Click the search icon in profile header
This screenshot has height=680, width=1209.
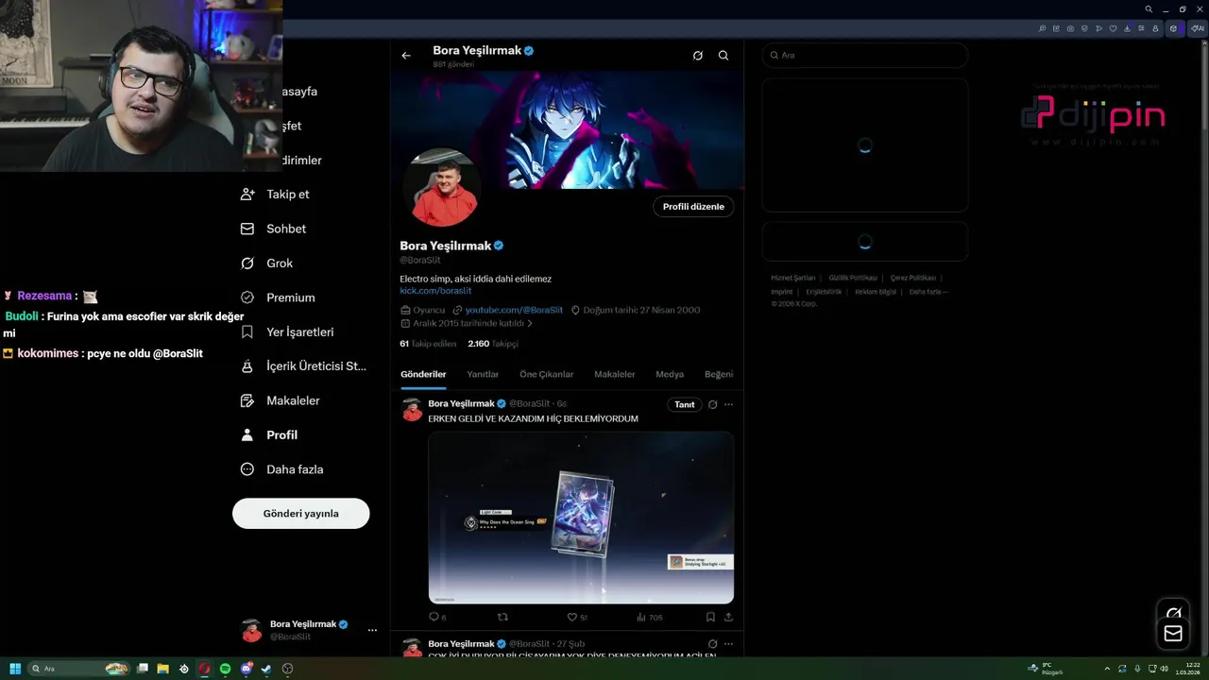724,56
